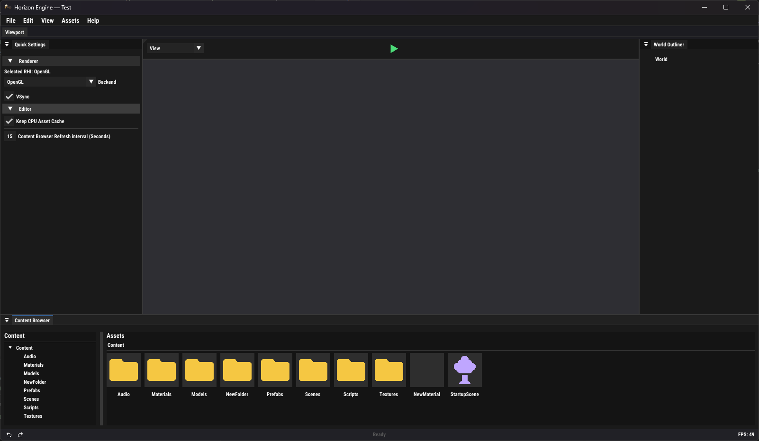759x441 pixels.
Task: Edit the Content Browser refresh interval value 15
Action: pyautogui.click(x=10, y=136)
